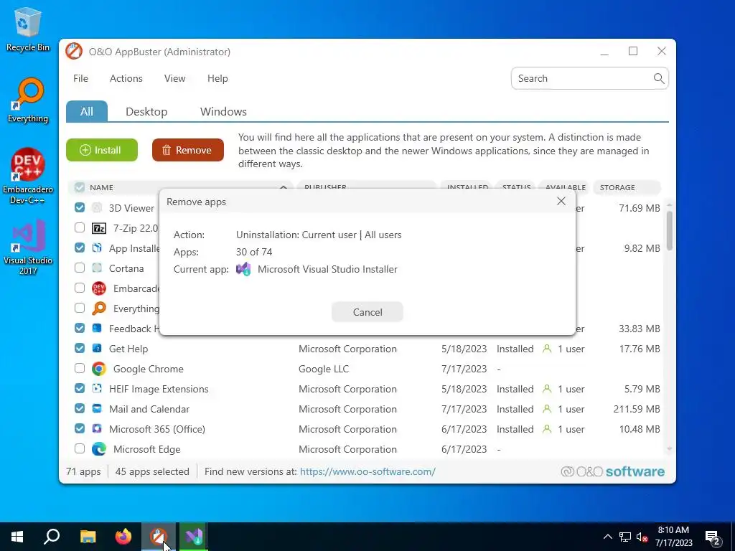The image size is (735, 551).
Task: Click the red Remove button
Action: click(188, 150)
